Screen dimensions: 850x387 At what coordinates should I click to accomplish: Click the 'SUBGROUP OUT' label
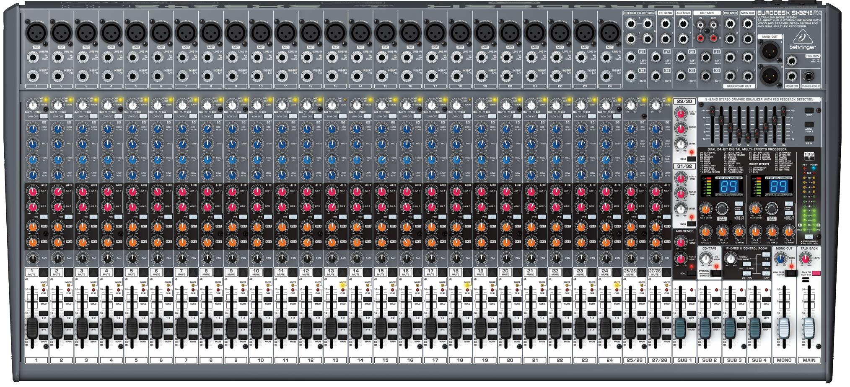[x=739, y=86]
